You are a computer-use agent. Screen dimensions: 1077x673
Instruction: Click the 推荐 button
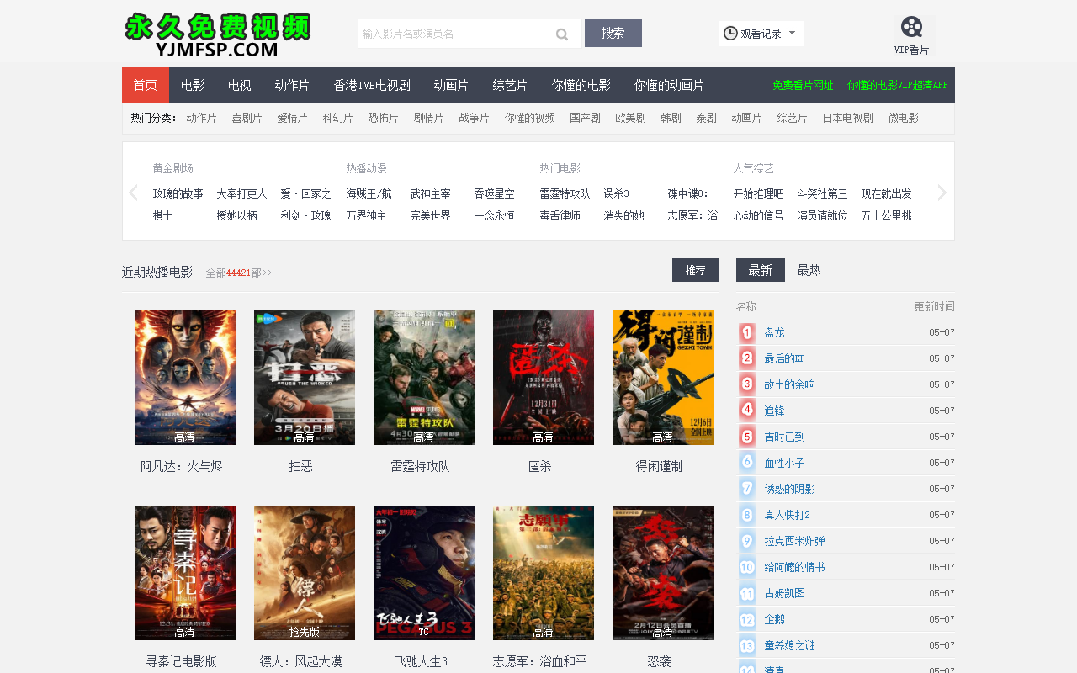[696, 270]
